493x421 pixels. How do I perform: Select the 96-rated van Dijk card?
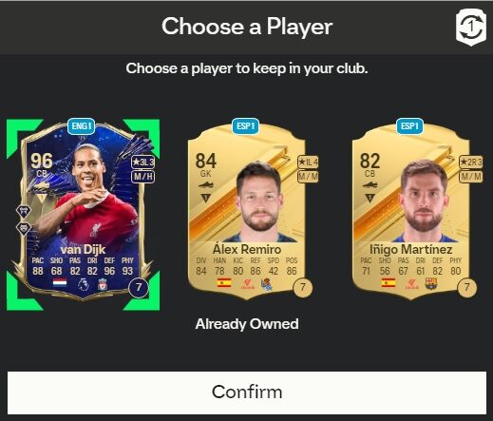83,212
